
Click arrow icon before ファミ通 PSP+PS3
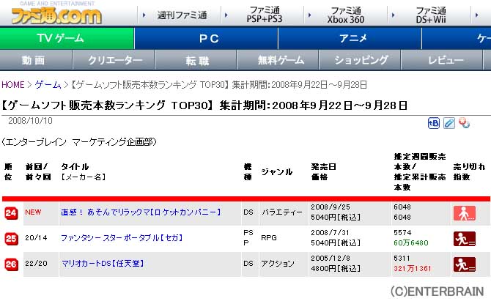[226, 15]
